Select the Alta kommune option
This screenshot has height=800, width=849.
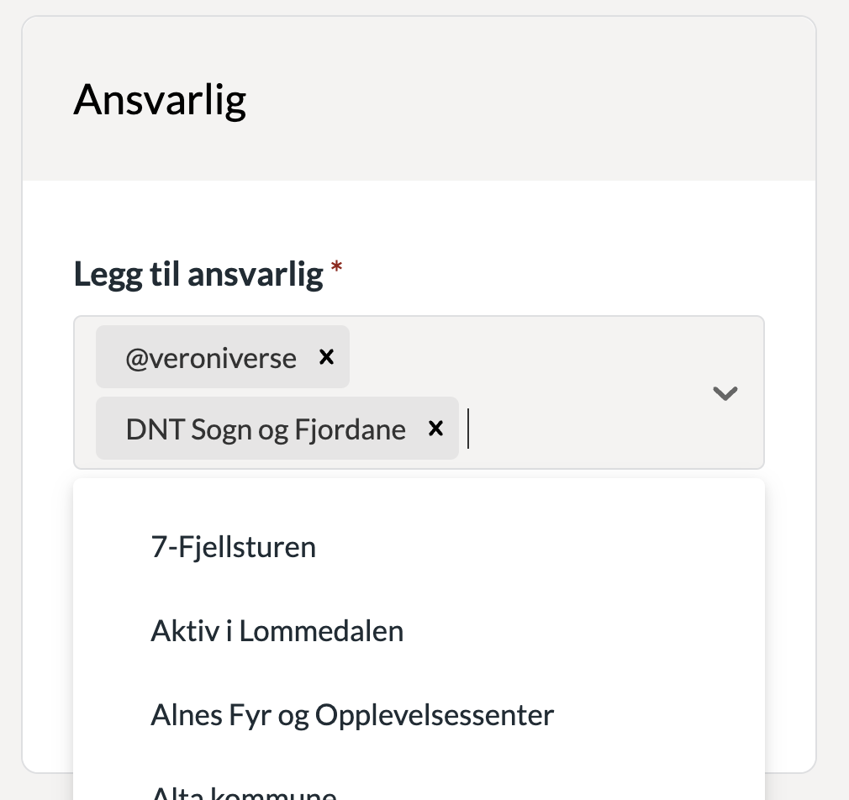(244, 792)
